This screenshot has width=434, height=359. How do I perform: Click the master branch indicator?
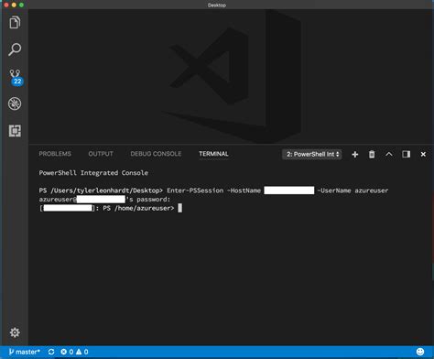(25, 352)
